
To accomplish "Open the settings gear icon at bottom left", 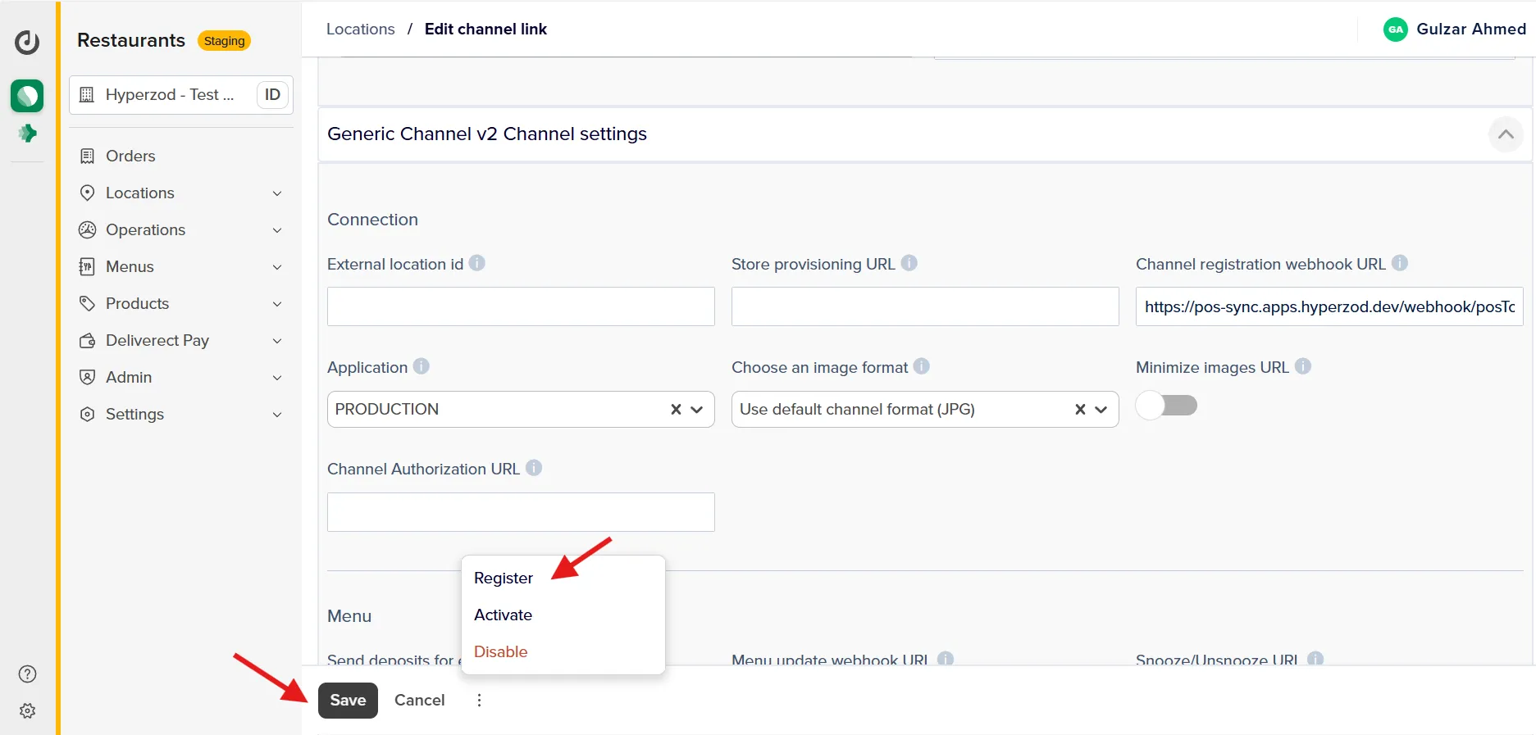I will (27, 710).
